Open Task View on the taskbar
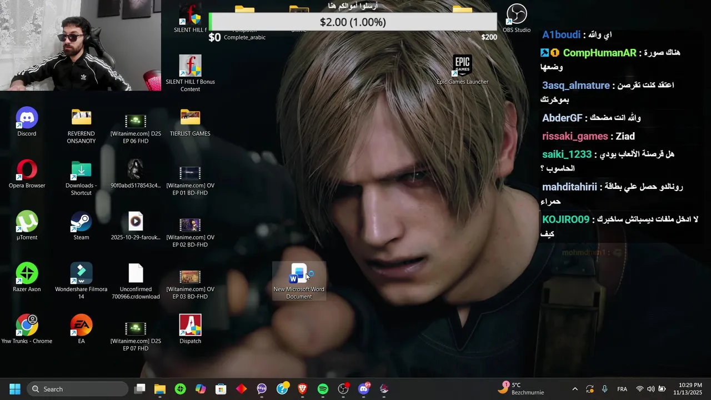This screenshot has height=400, width=711. (x=139, y=389)
